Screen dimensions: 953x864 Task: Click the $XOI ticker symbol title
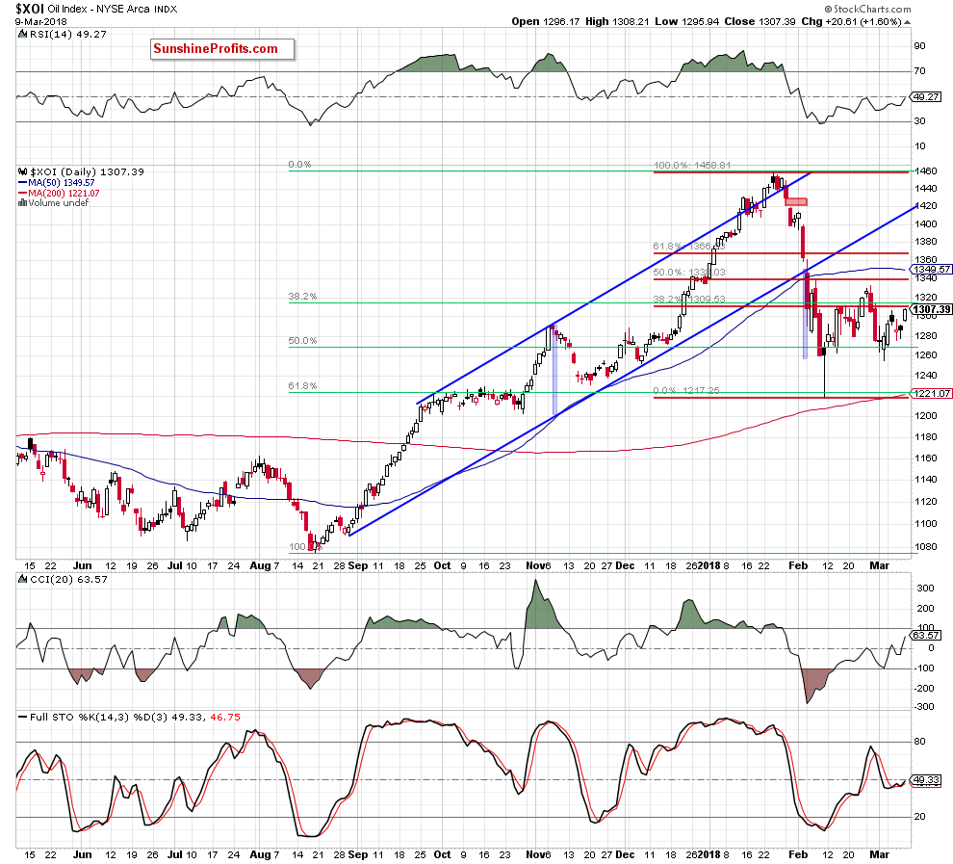29,9
